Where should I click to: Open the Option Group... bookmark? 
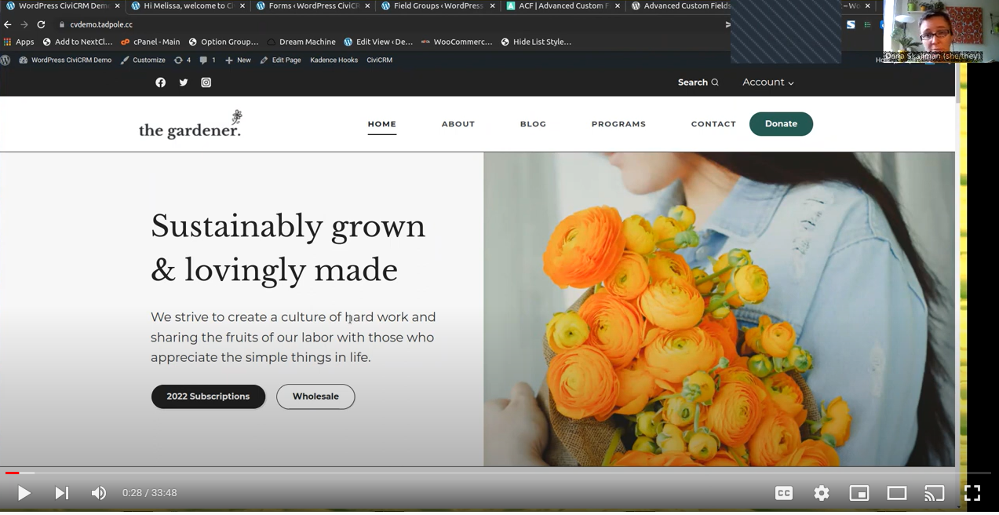pos(224,42)
